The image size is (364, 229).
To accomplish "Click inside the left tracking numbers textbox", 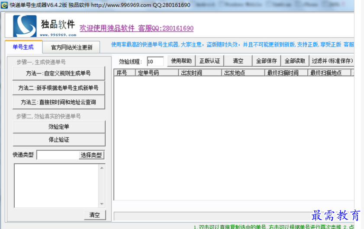I will tap(56, 186).
